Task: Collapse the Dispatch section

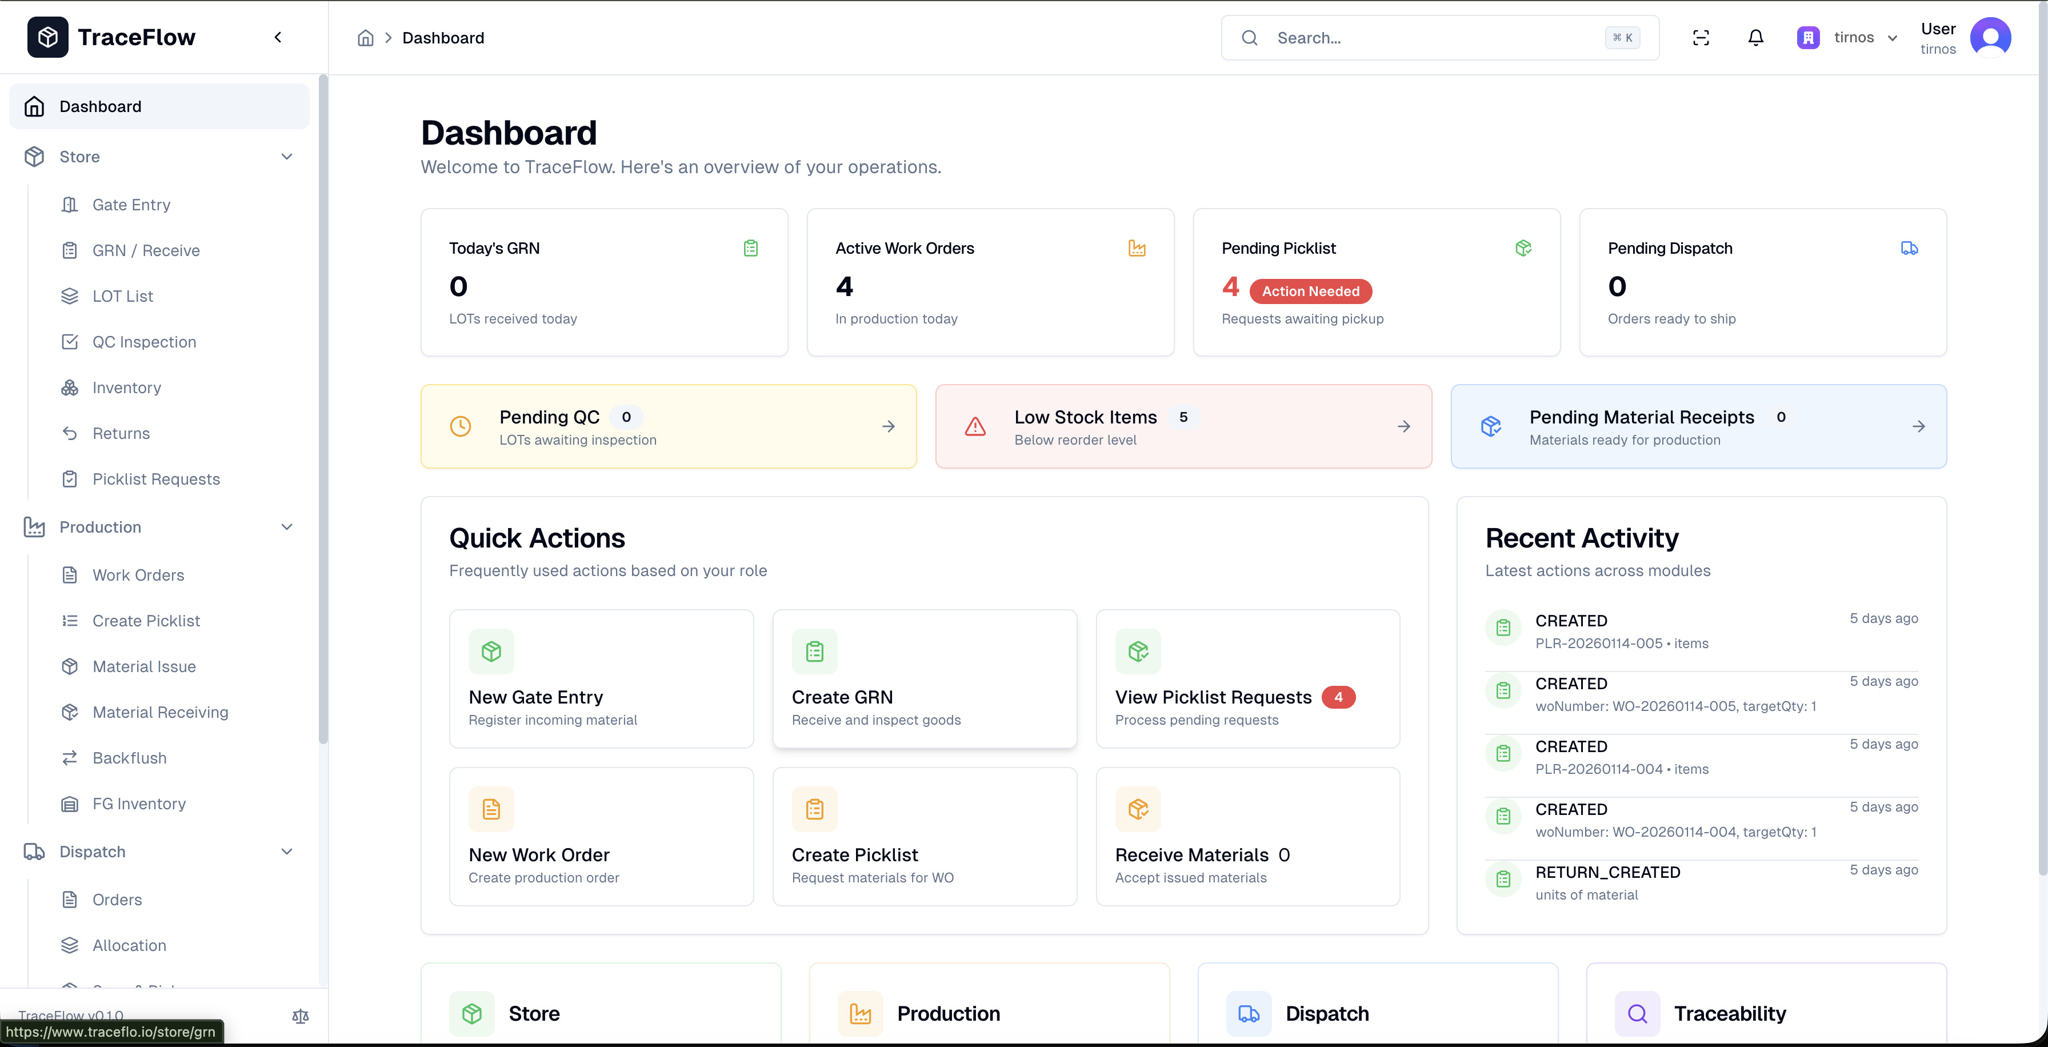Action: tap(287, 852)
